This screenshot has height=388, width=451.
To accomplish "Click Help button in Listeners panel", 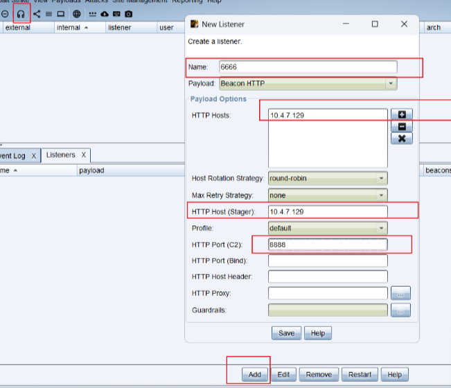I will pos(395,374).
